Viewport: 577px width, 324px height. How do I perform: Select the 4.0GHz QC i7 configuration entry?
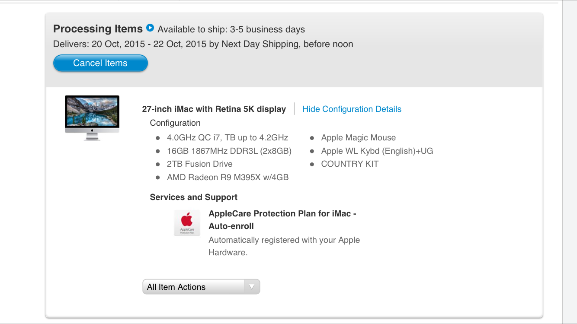[227, 138]
